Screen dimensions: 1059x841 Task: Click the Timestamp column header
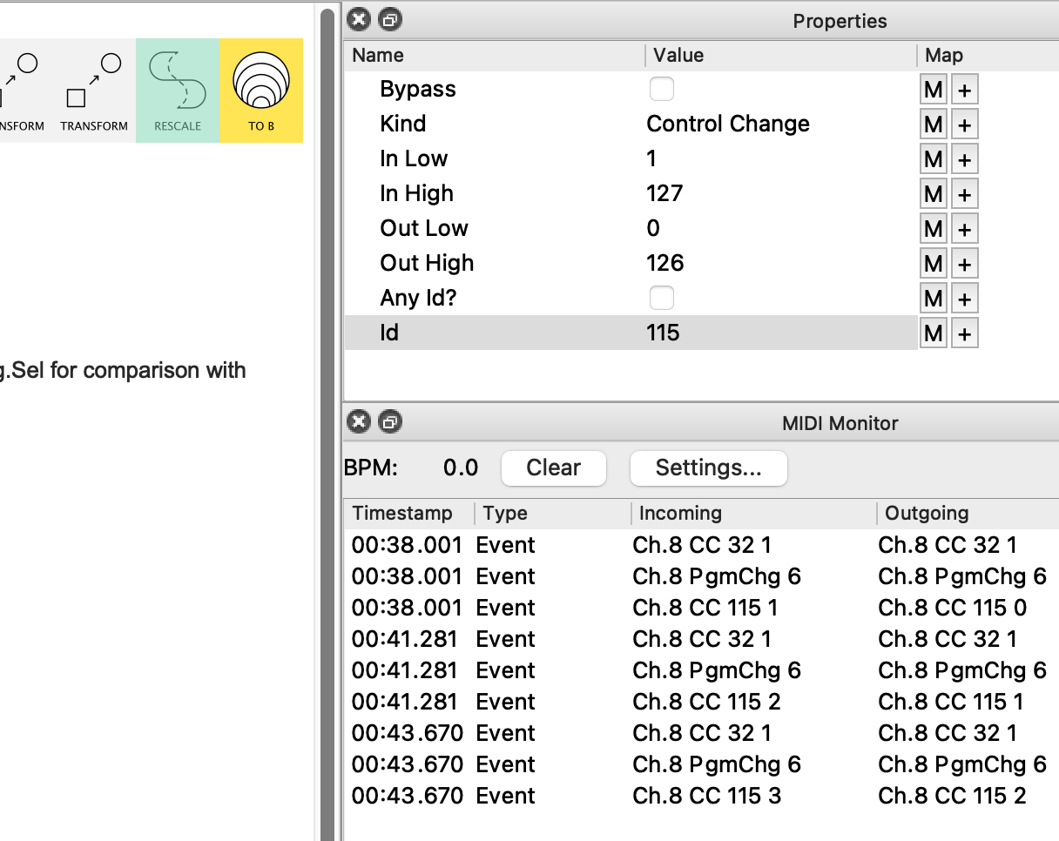point(402,514)
